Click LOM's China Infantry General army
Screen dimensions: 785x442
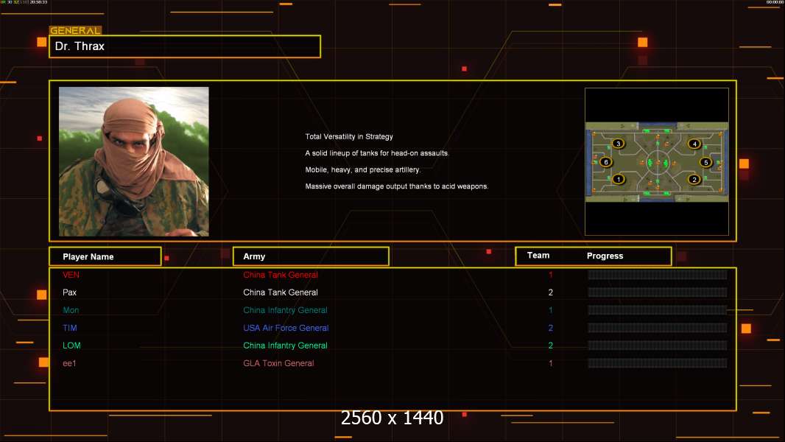coord(286,345)
